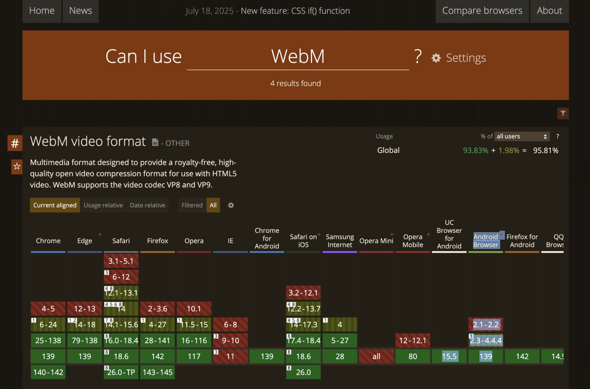Select Current aligned view
This screenshot has width=590, height=389.
55,205
